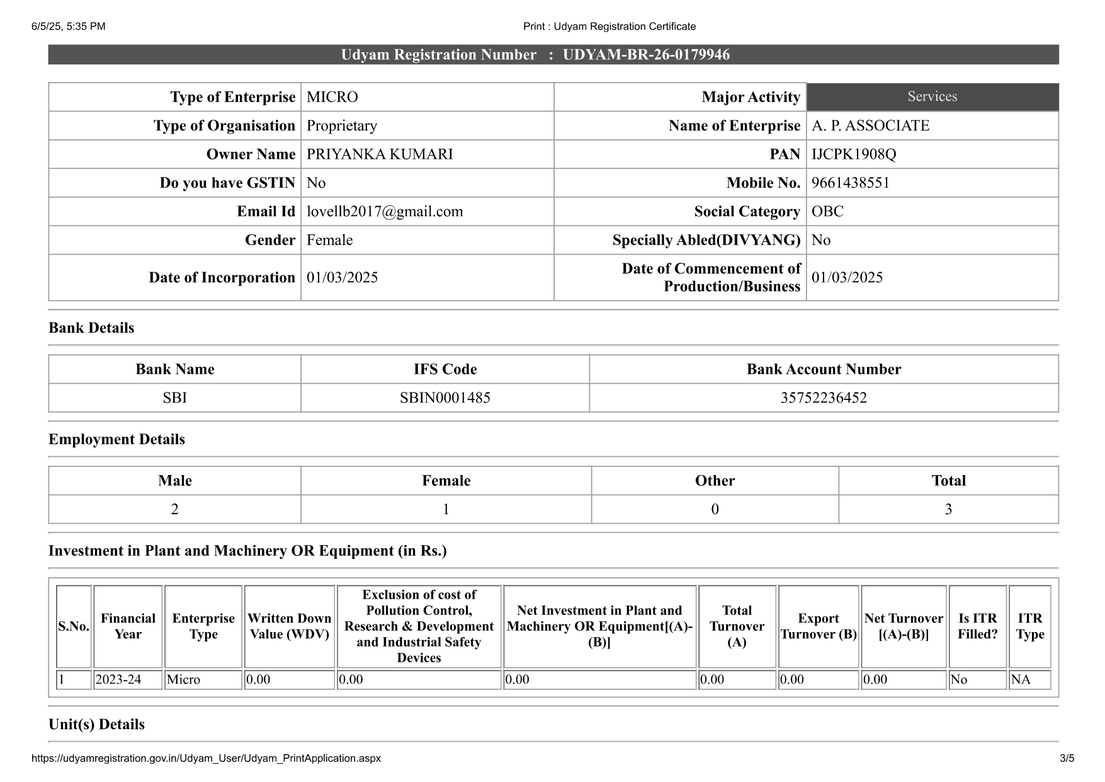The width and height of the screenshot is (1105, 782).
Task: Click the Udyam Registration Number header bar
Action: [x=553, y=55]
